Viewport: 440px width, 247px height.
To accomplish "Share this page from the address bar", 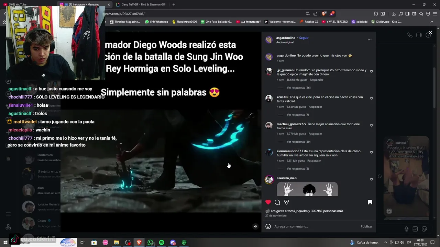I will click(315, 14).
